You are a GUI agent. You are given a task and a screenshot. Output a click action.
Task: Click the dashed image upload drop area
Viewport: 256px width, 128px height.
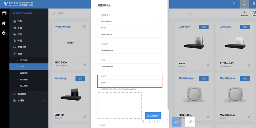coord(119,106)
